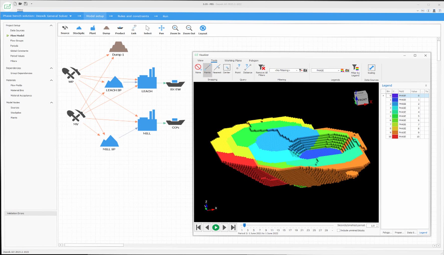The width and height of the screenshot is (444, 255).
Task: Choose the Link tool in the toolbar
Action: [134, 30]
